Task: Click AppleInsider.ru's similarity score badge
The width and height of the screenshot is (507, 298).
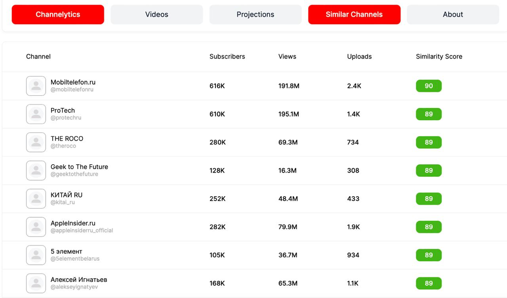Action: point(429,227)
